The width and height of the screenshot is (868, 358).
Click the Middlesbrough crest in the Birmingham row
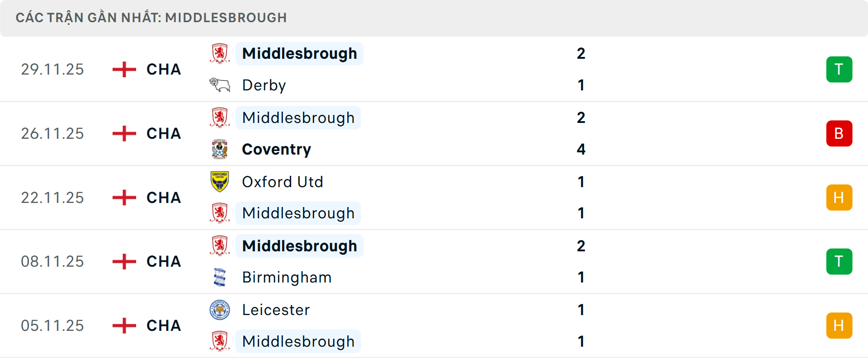[220, 246]
